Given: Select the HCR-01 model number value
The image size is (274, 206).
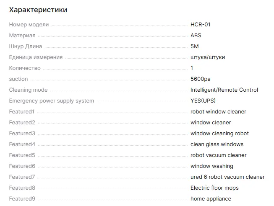Looking at the screenshot, I should tap(201, 25).
